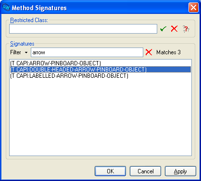The height and width of the screenshot is (181, 201).
Task: Click the empty area of signatures list
Action: click(100, 117)
